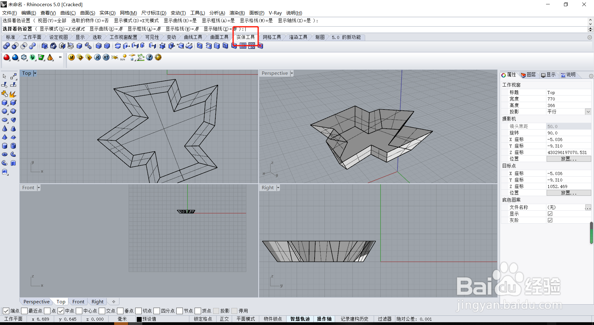Switch to the 图层 panel tab

coord(528,75)
